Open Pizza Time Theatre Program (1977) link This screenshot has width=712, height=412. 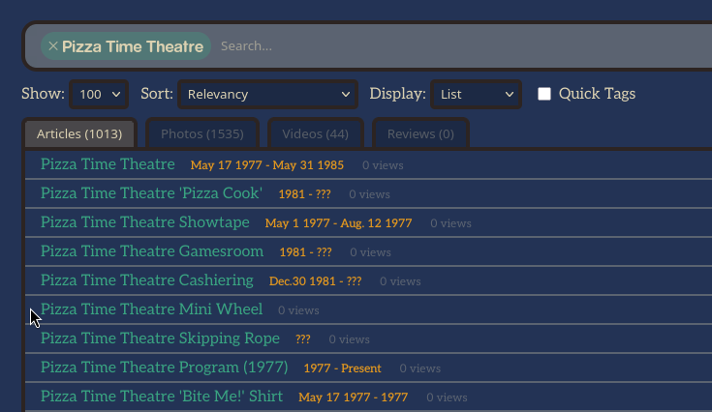coord(164,368)
